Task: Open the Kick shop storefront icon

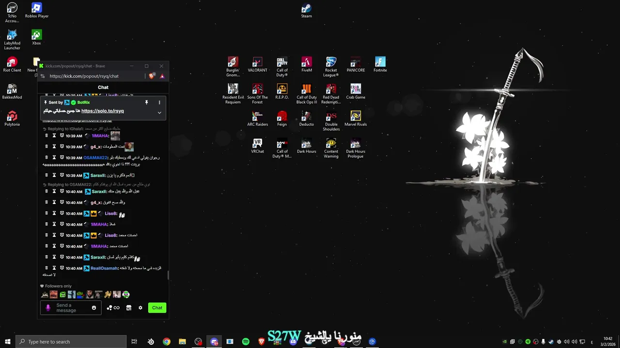Action: 129,308
